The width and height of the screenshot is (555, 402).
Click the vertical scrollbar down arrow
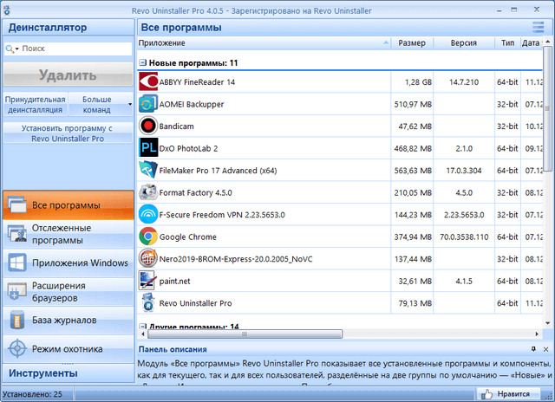pyautogui.click(x=547, y=323)
